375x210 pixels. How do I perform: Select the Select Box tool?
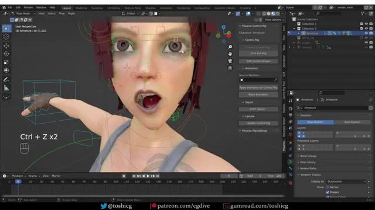(6, 29)
